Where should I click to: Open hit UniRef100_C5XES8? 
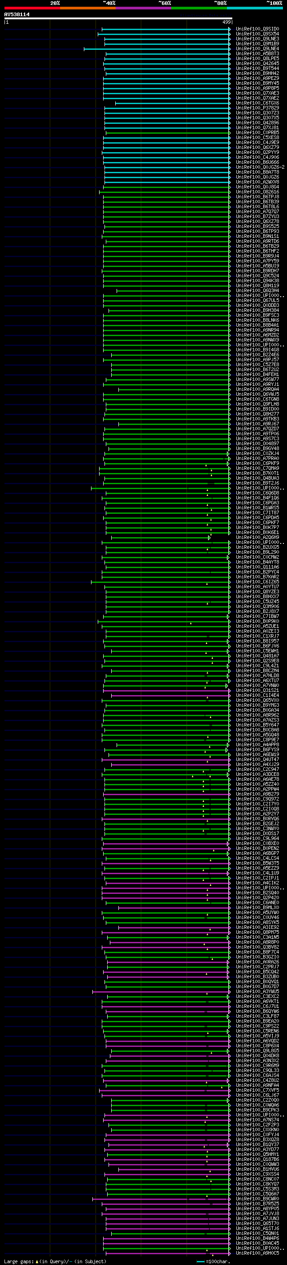pos(257,137)
